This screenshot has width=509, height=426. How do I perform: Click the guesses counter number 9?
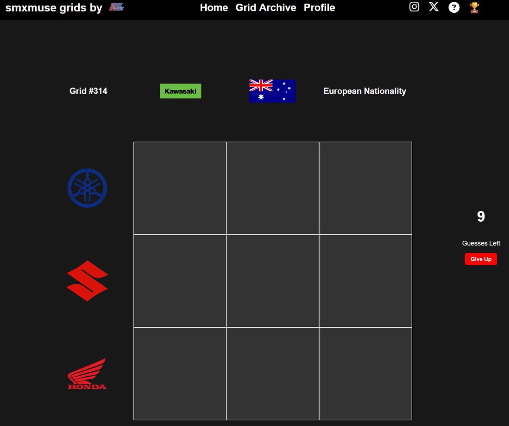tap(481, 217)
